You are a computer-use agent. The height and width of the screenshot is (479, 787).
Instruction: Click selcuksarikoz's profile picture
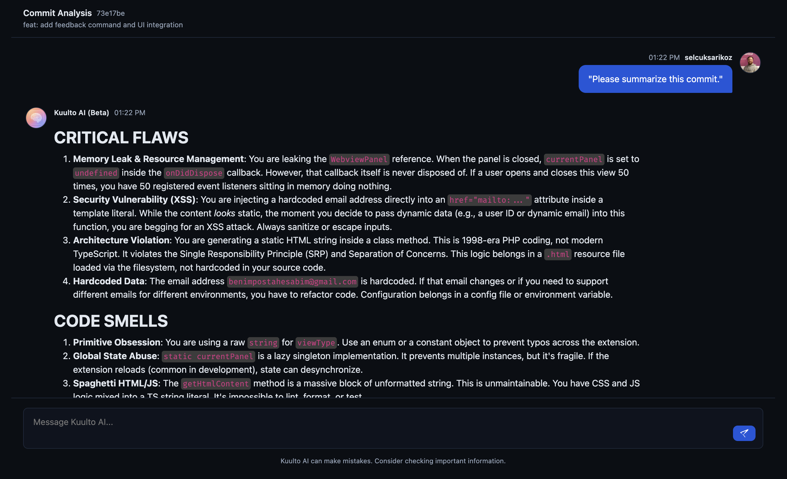click(x=750, y=63)
